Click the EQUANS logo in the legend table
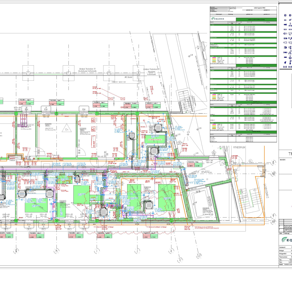 point(218,19)
